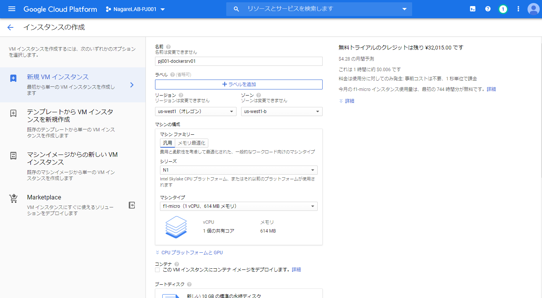Screen dimensions: 542x298
Task: Open the us-west1-b zone dropdown
Action: pyautogui.click(x=282, y=112)
